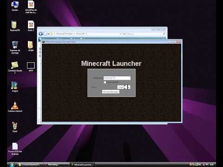223x167 pixels.
Task: Click the Username input field
Action: [117, 78]
